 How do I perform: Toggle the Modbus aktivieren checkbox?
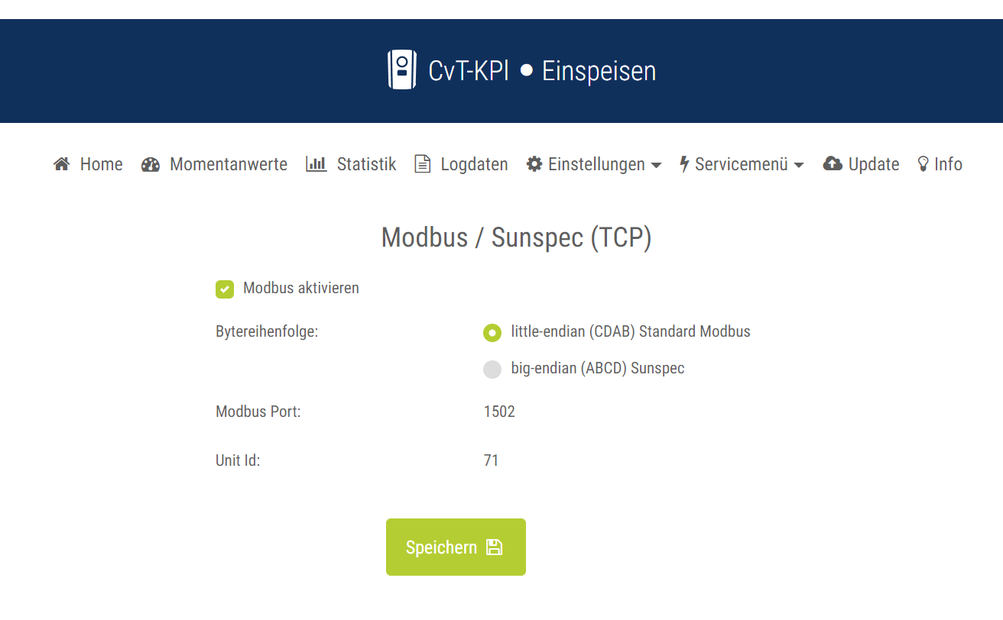click(x=225, y=289)
